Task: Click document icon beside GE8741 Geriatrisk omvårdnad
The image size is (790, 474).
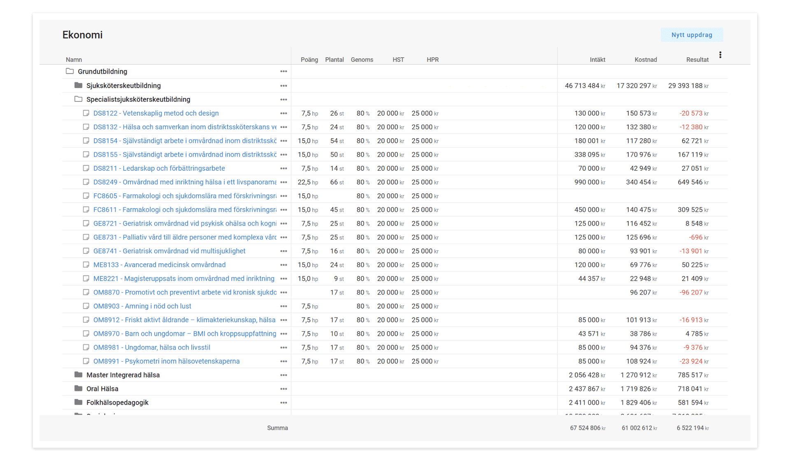Action: pyautogui.click(x=86, y=251)
